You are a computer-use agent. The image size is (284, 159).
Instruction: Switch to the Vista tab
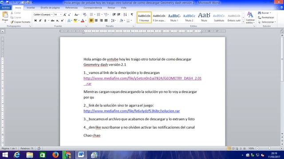123,8
